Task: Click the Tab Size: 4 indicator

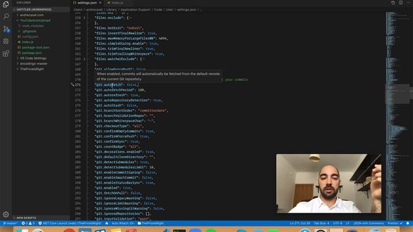Action: (x=321, y=224)
